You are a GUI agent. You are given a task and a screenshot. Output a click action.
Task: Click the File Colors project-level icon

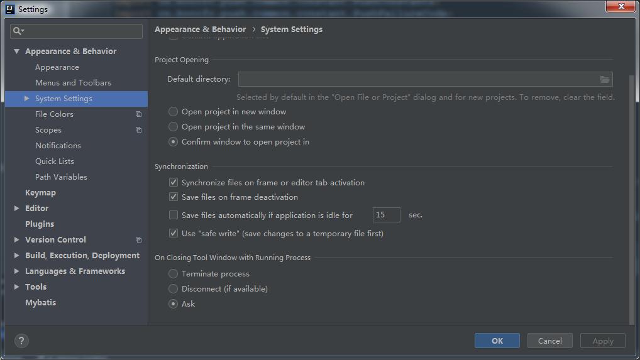[x=138, y=114]
